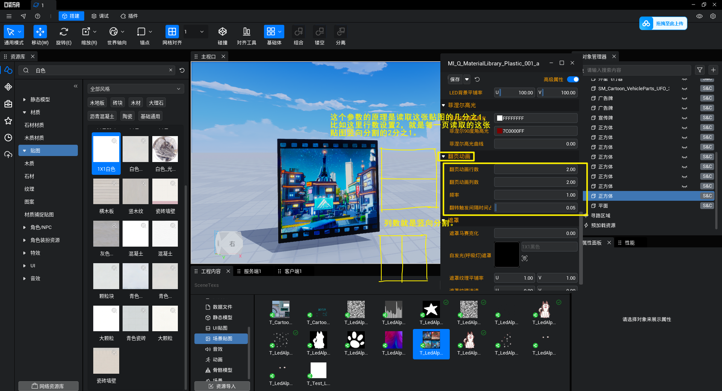Expand the 角色/NPC tree node
Viewport: 722px width, 391px height.
point(24,227)
